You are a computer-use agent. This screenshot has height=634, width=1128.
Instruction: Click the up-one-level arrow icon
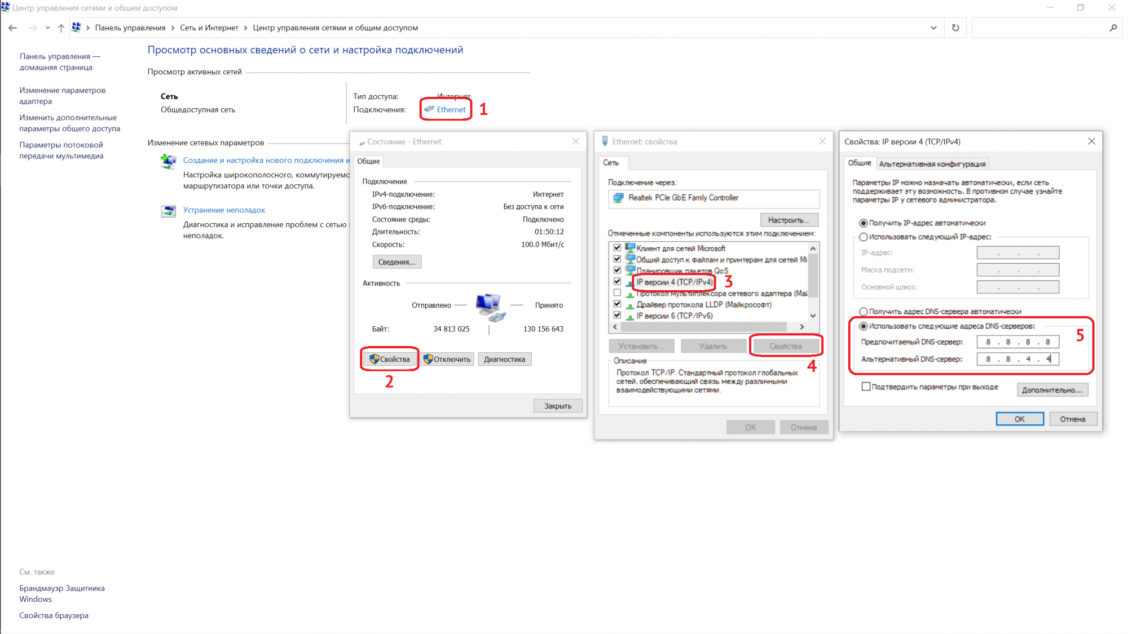[x=61, y=28]
